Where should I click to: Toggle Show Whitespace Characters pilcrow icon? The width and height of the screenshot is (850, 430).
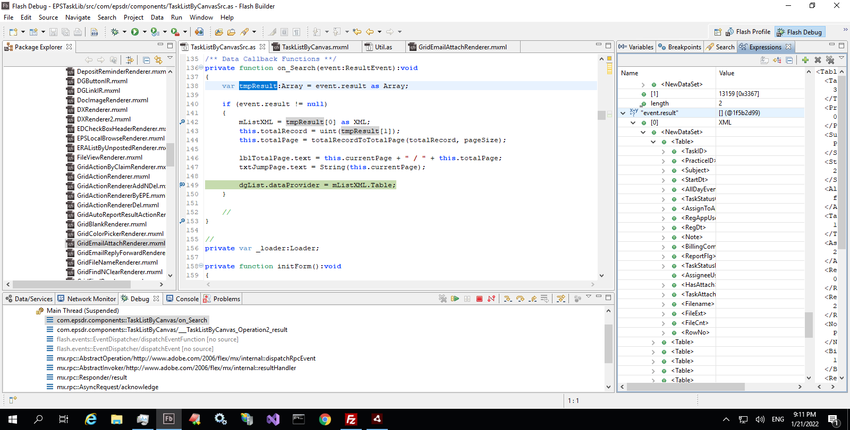[x=296, y=32]
